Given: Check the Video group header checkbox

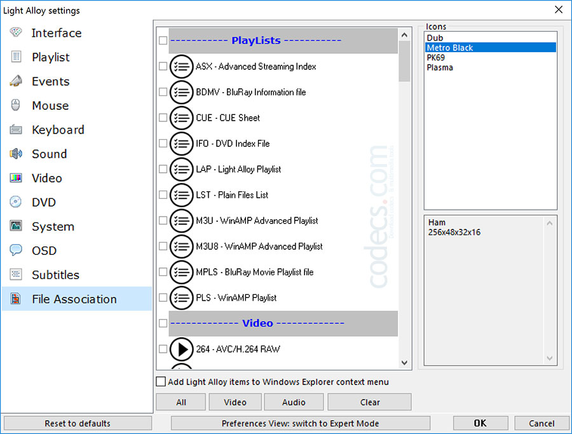Looking at the screenshot, I should pos(163,323).
